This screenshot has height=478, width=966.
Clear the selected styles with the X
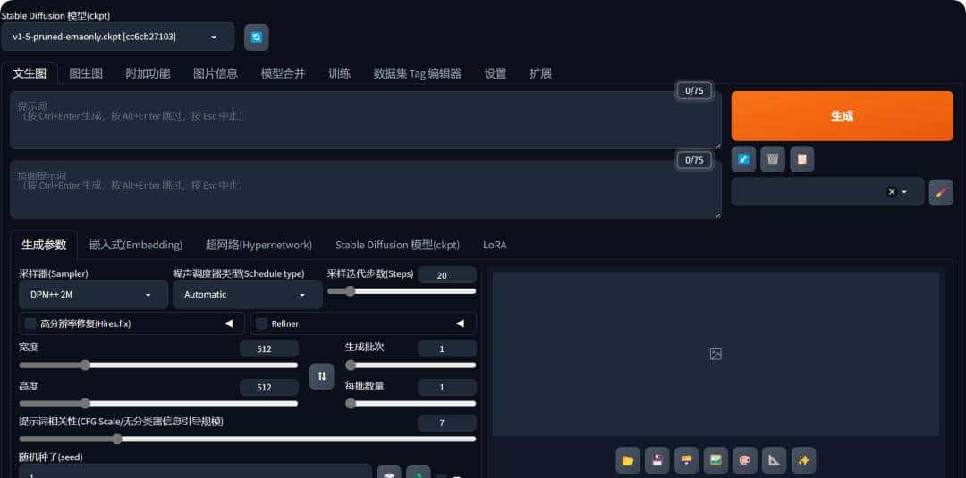(891, 192)
